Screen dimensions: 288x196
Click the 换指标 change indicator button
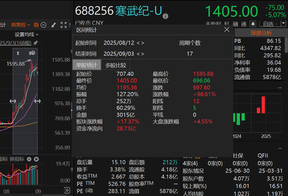pyautogui.click(x=17, y=159)
